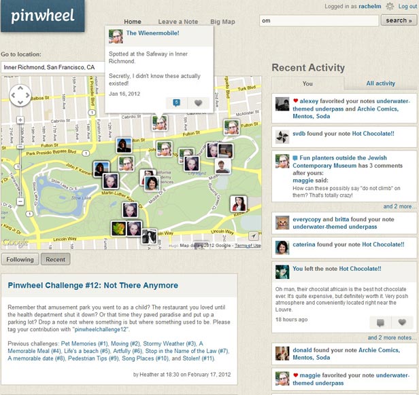
Task: Open donald's Archie Comics, Mentos, Soda note
Action: (346, 354)
